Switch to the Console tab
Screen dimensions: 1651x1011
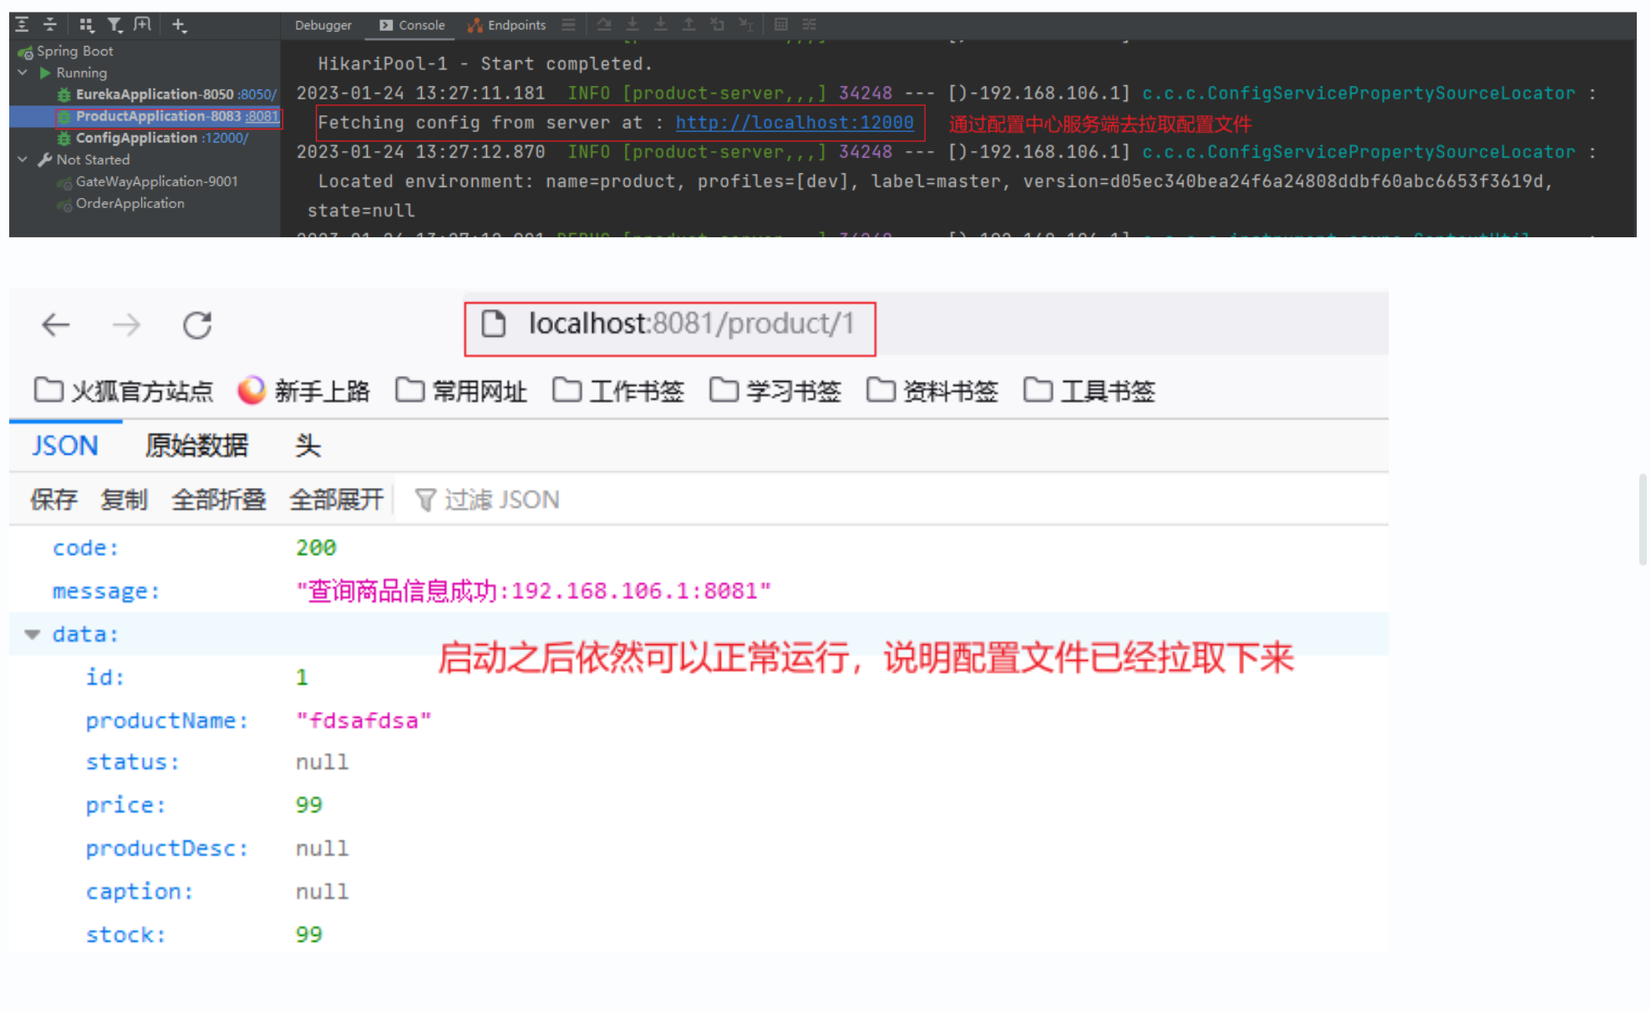pyautogui.click(x=412, y=25)
